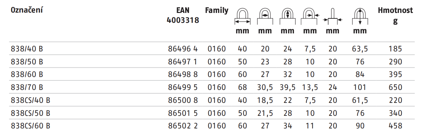Select the Hmotnost g column header

[395, 16]
